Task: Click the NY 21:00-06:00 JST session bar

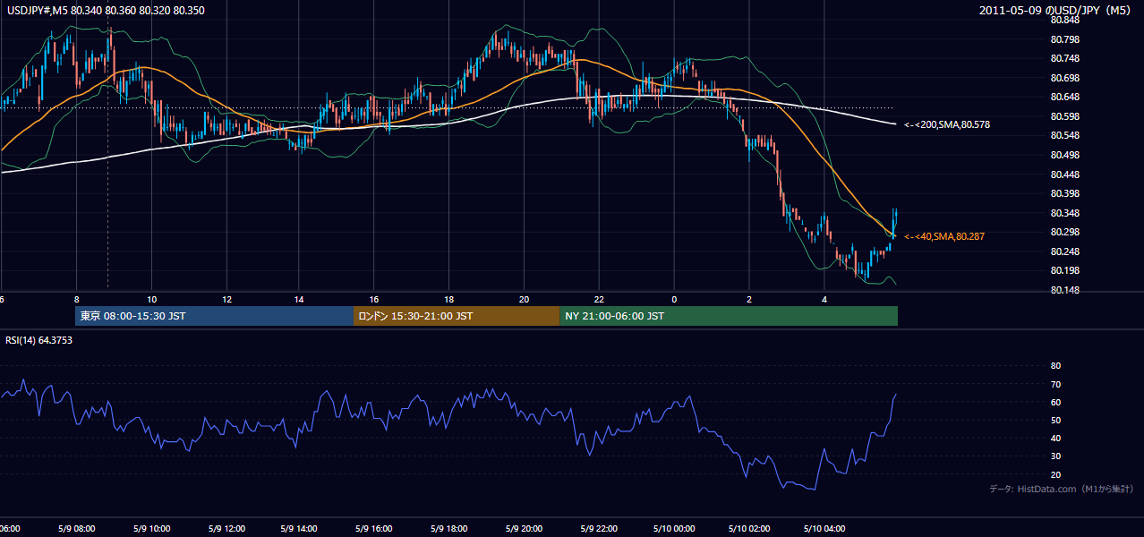Action: [x=729, y=316]
